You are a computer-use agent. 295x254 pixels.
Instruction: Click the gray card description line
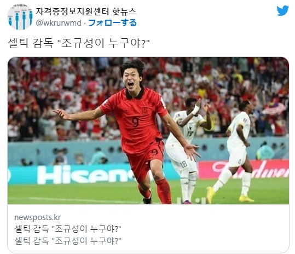pyautogui.click(x=68, y=241)
